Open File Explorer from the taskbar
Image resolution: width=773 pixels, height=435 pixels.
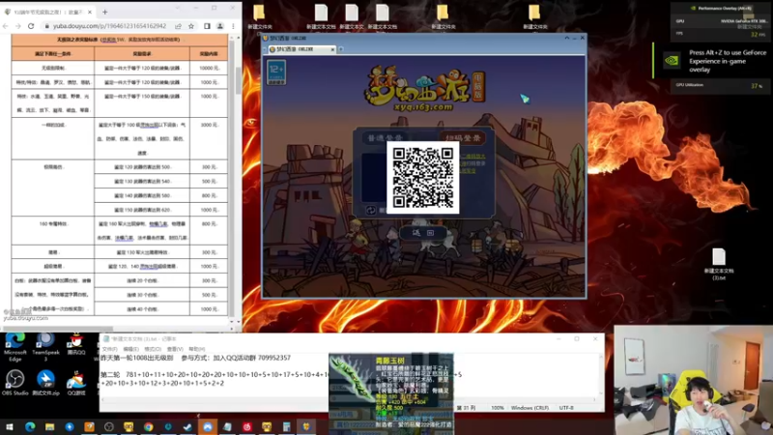tap(50, 426)
